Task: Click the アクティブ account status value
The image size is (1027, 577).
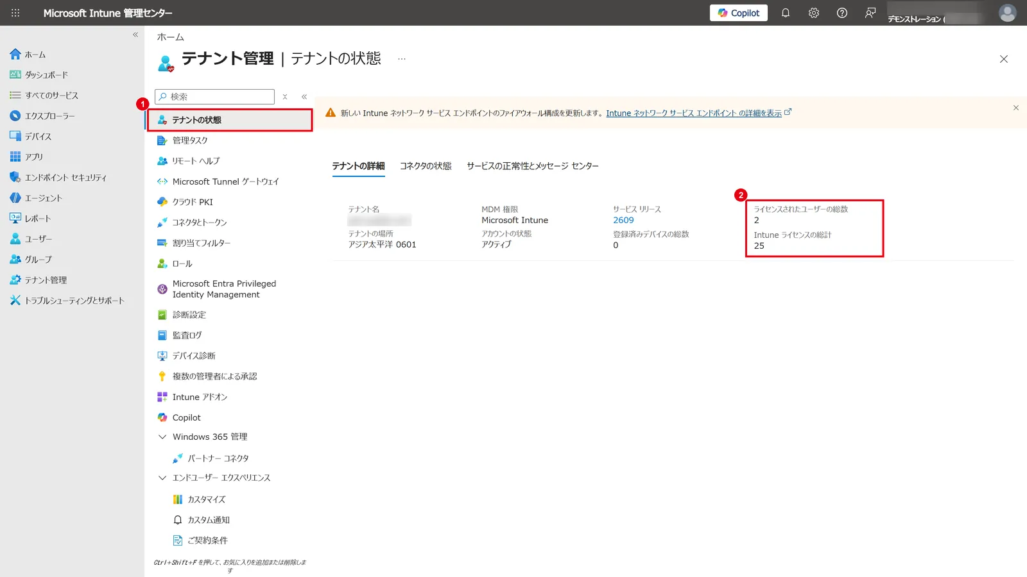Action: 496,244
